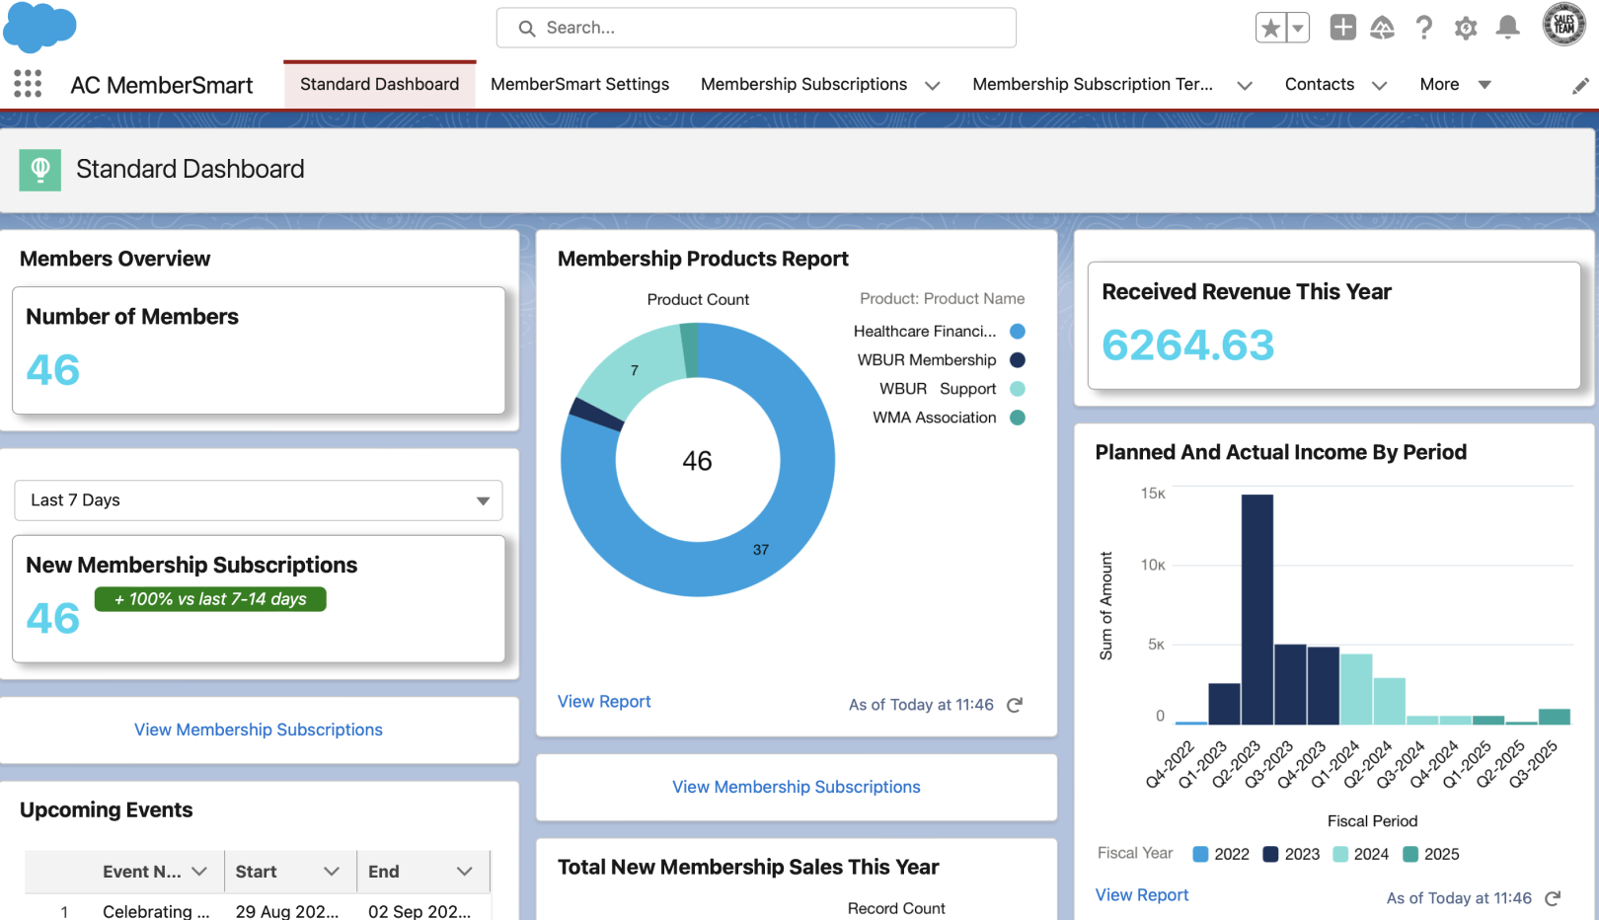Expand the Contacts tab chevron
Viewport: 1599px width, 920px height.
[x=1380, y=86]
